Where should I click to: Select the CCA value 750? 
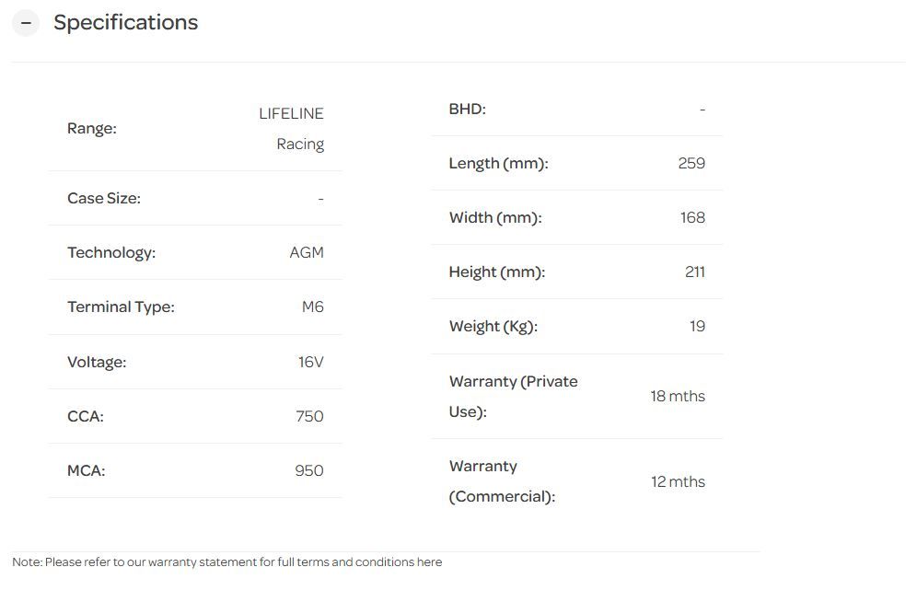tap(309, 417)
